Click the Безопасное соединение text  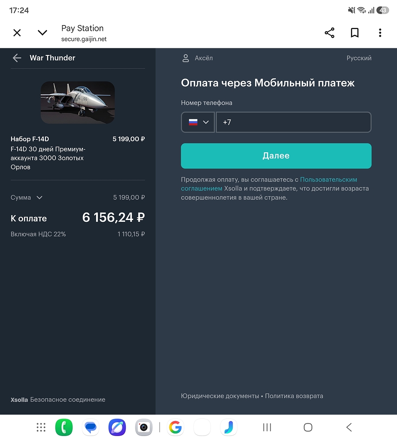68,400
